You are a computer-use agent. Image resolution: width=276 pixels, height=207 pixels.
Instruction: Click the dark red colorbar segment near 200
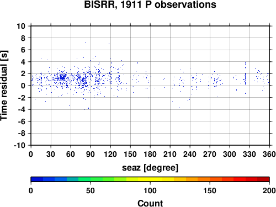click(x=263, y=179)
